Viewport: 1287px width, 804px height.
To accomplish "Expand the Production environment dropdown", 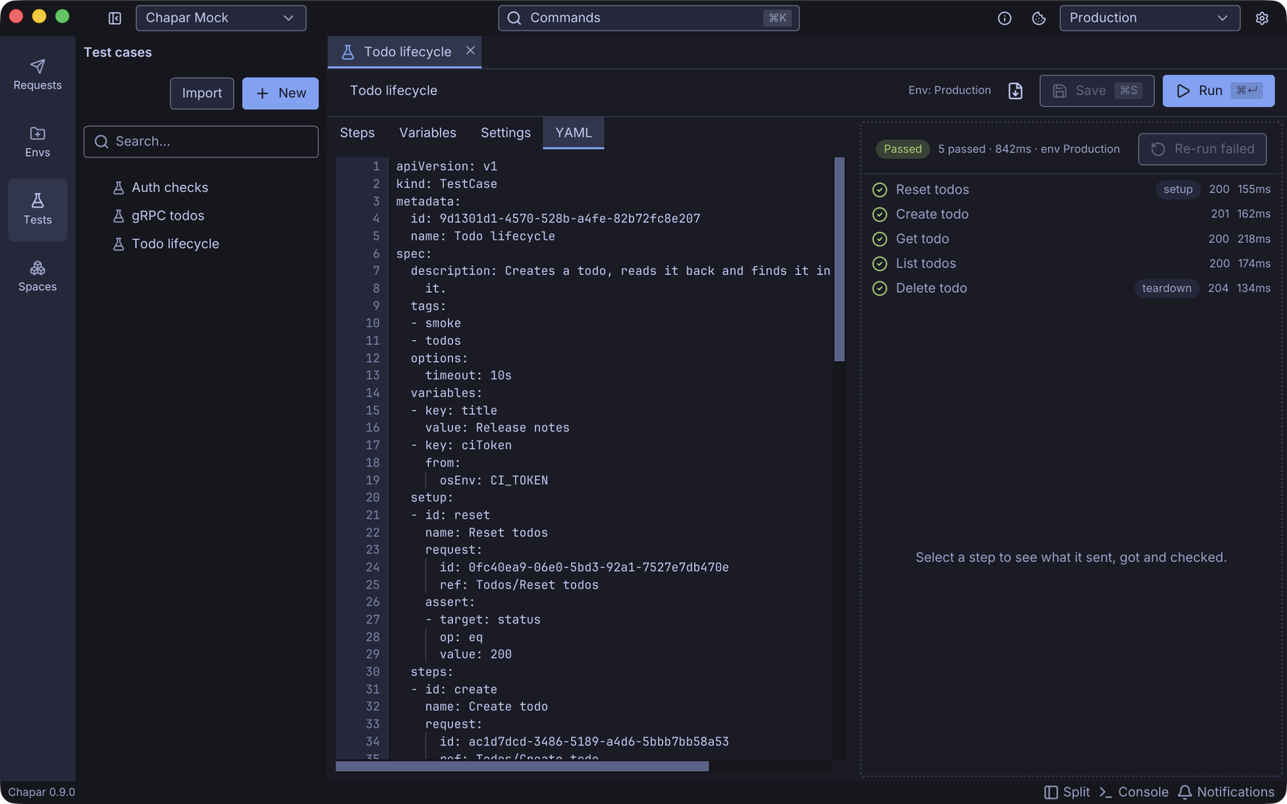I will (x=1149, y=18).
